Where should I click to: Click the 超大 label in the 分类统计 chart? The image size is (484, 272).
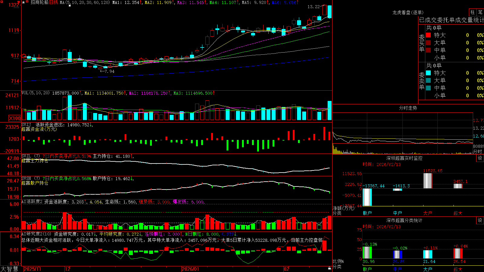pyautogui.click(x=458, y=269)
